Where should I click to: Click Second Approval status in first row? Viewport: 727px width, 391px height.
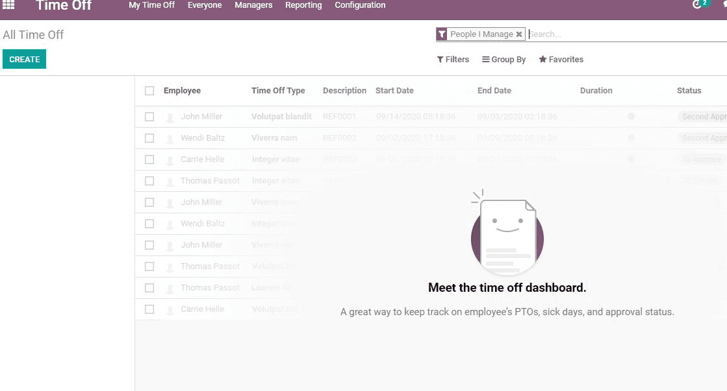tap(702, 117)
